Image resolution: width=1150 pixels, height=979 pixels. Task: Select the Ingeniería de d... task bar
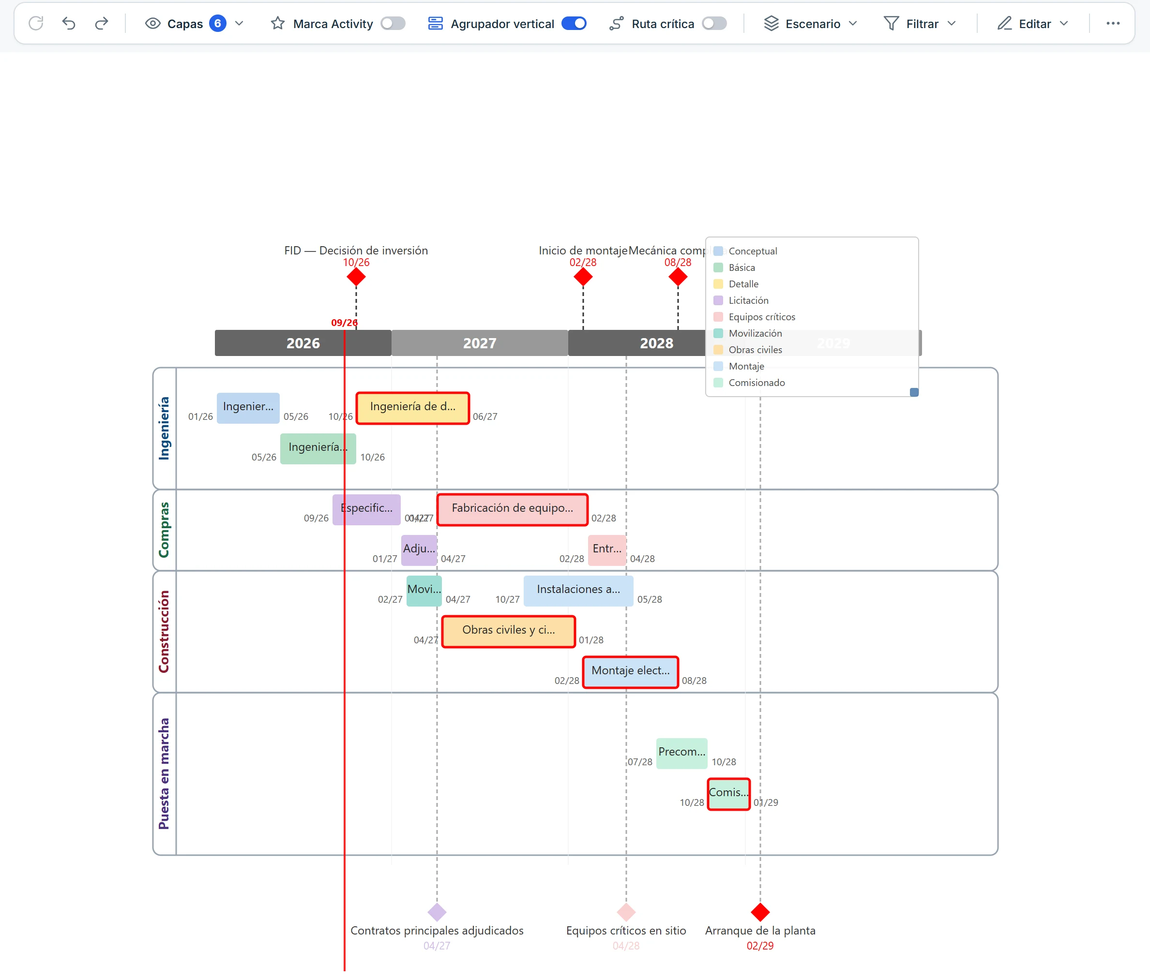pos(412,408)
